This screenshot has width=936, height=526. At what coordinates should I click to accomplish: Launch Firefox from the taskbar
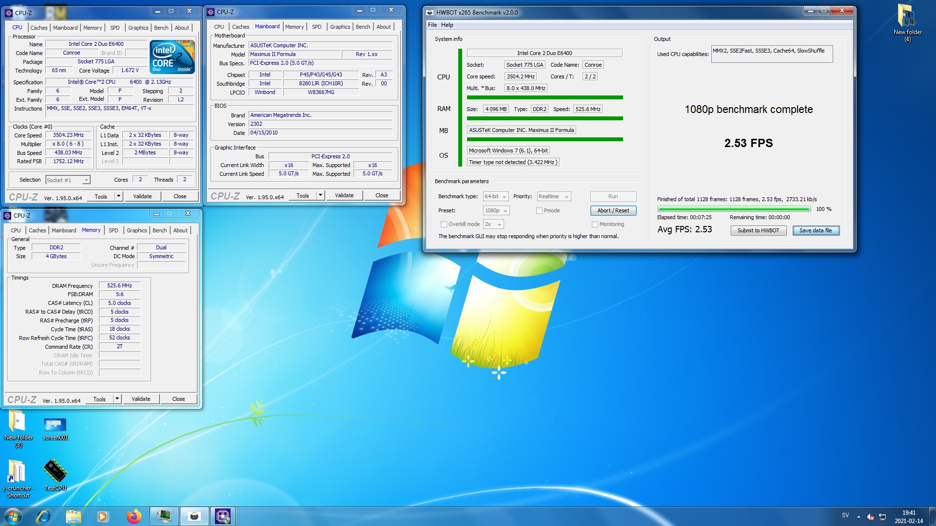tap(134, 516)
